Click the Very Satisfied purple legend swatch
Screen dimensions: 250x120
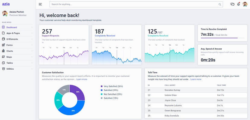102,86
